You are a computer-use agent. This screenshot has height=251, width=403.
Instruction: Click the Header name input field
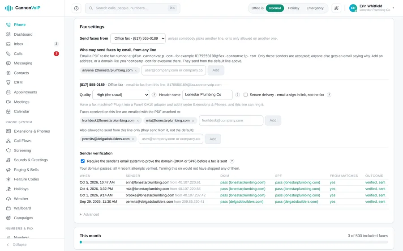pyautogui.click(x=207, y=95)
